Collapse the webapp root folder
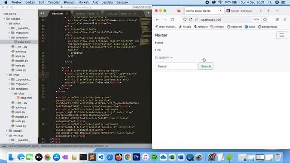Screen dimensions: 290x163 (x=4, y=19)
